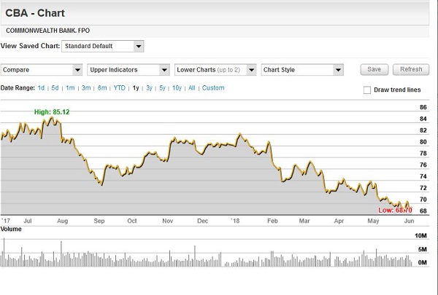Open the View Saved Chart dropdown
This screenshot has width=438, height=295.
[x=104, y=46]
